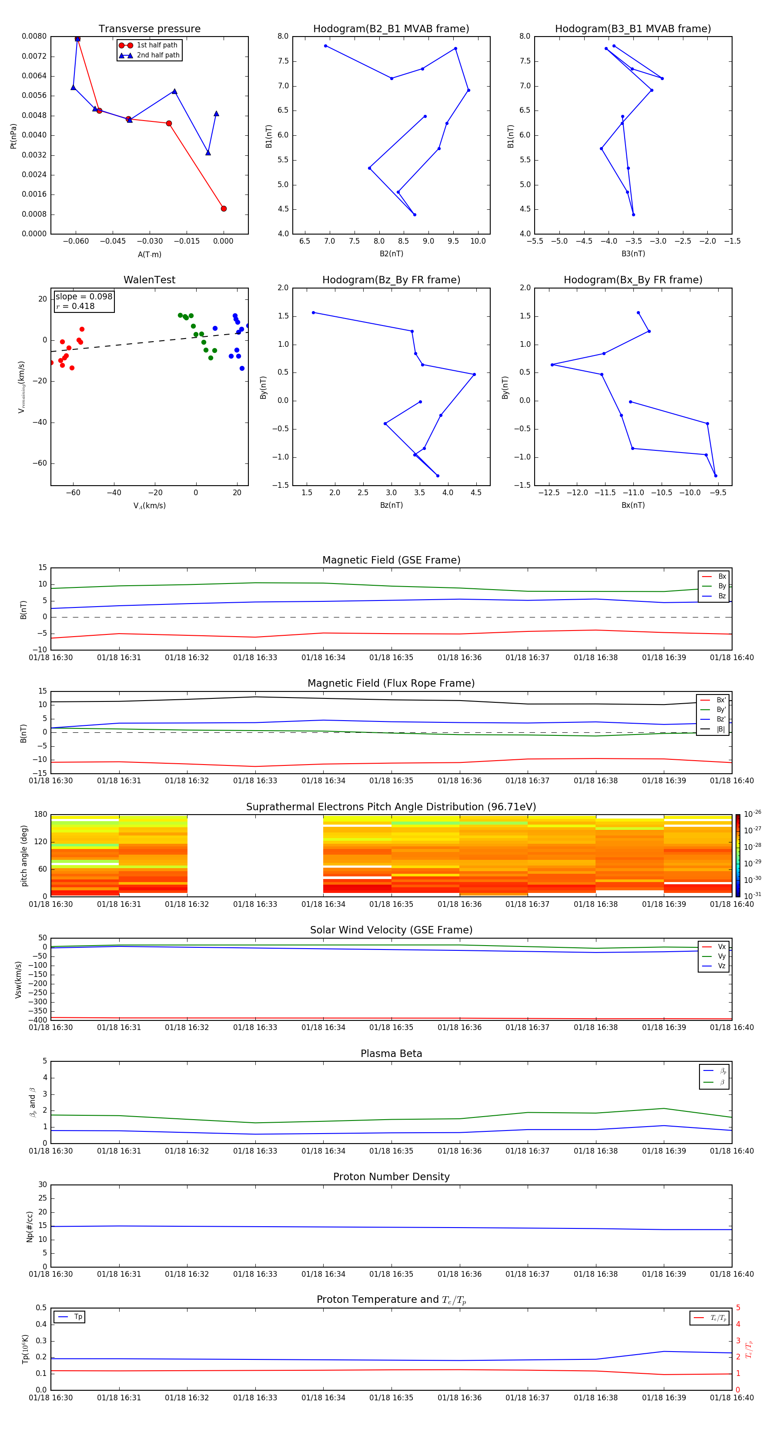Click the 'Bx(nT)' x-axis label of hodogram

[x=633, y=505]
